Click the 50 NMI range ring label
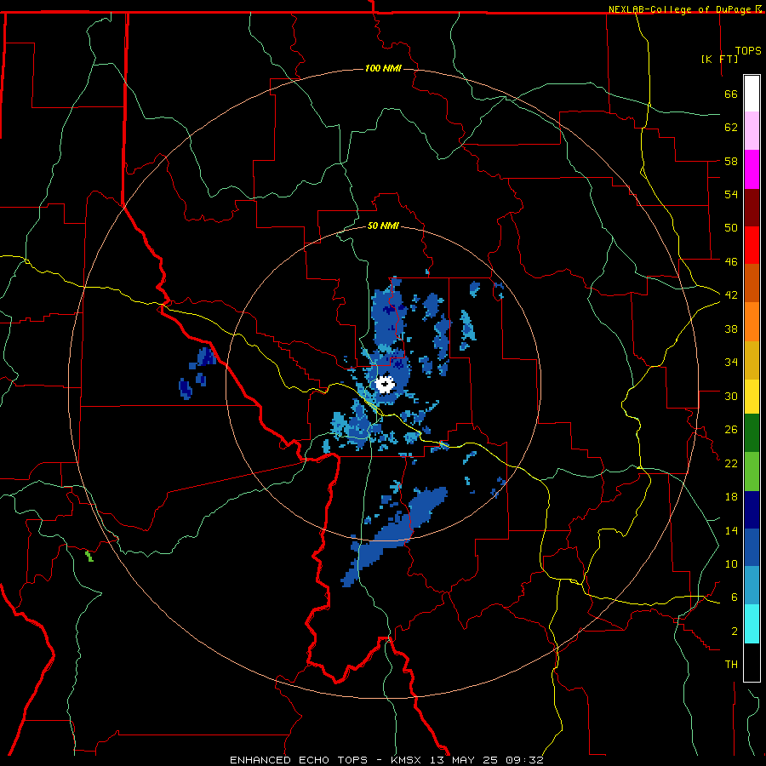This screenshot has height=766, width=766. (383, 226)
